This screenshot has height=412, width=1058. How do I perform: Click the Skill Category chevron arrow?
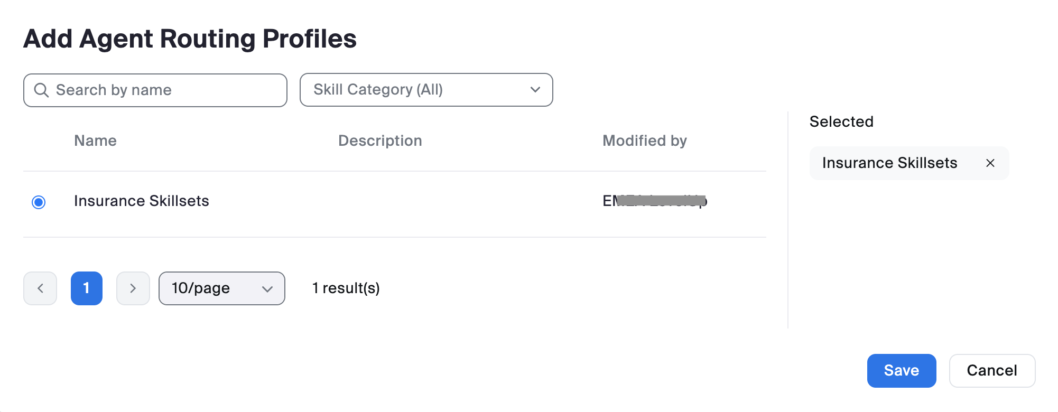pyautogui.click(x=535, y=90)
